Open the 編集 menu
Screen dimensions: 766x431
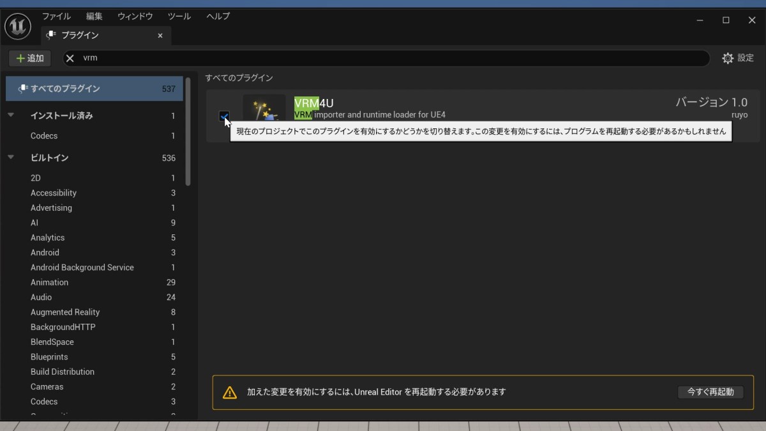[94, 17]
